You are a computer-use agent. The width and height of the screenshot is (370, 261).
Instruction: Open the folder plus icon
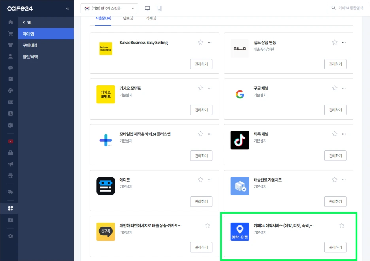click(x=10, y=220)
